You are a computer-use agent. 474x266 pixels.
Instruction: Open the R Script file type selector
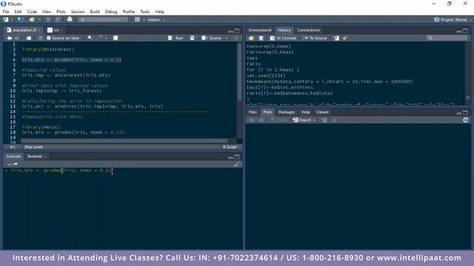pyautogui.click(x=231, y=147)
